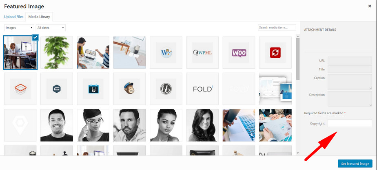Select the bbPress logo thumbnail
The width and height of the screenshot is (377, 170).
pos(166,89)
